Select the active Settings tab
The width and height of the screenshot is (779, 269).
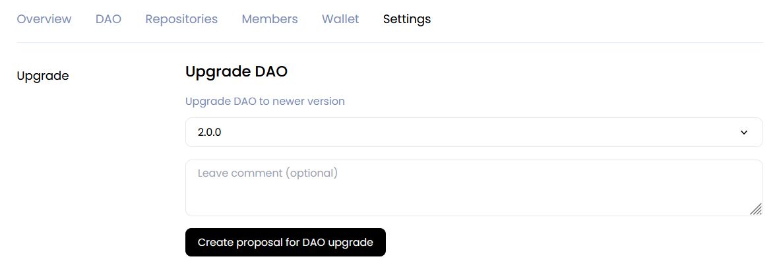click(407, 19)
